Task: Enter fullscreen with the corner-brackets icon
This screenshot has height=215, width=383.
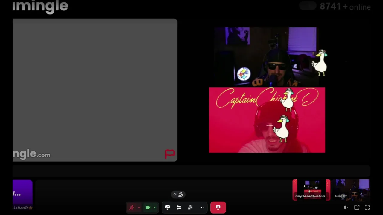Action: tap(367, 208)
